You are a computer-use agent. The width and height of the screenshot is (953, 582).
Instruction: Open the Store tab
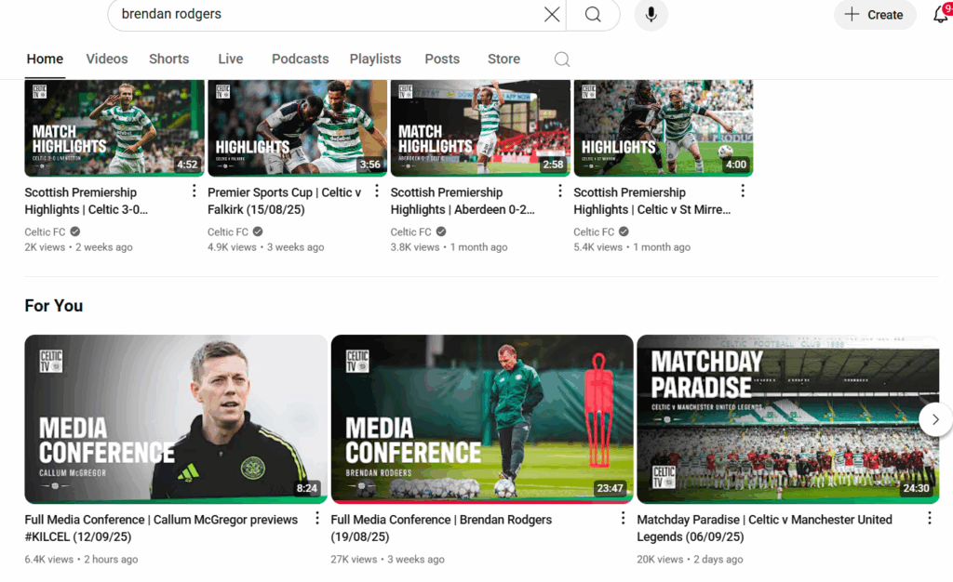click(503, 59)
